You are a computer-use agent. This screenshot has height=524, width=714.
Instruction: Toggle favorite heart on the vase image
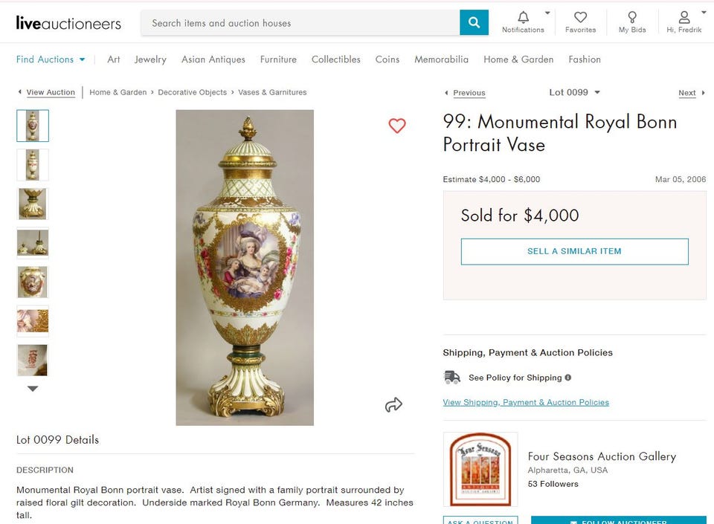[x=397, y=126]
